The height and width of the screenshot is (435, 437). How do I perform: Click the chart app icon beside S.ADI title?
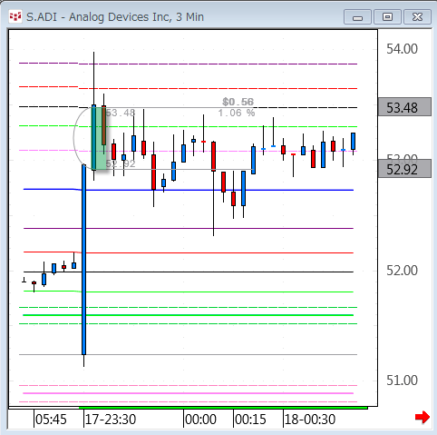pyautogui.click(x=15, y=16)
